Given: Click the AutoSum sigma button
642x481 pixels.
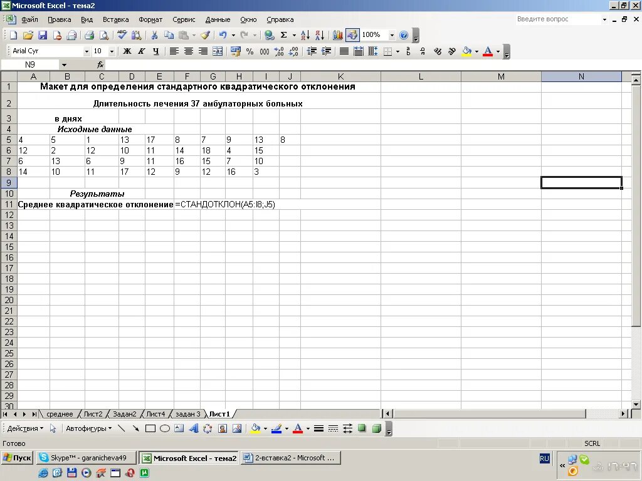Looking at the screenshot, I should pyautogui.click(x=283, y=35).
